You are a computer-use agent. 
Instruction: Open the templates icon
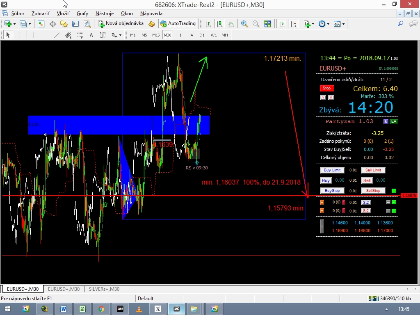click(x=337, y=24)
